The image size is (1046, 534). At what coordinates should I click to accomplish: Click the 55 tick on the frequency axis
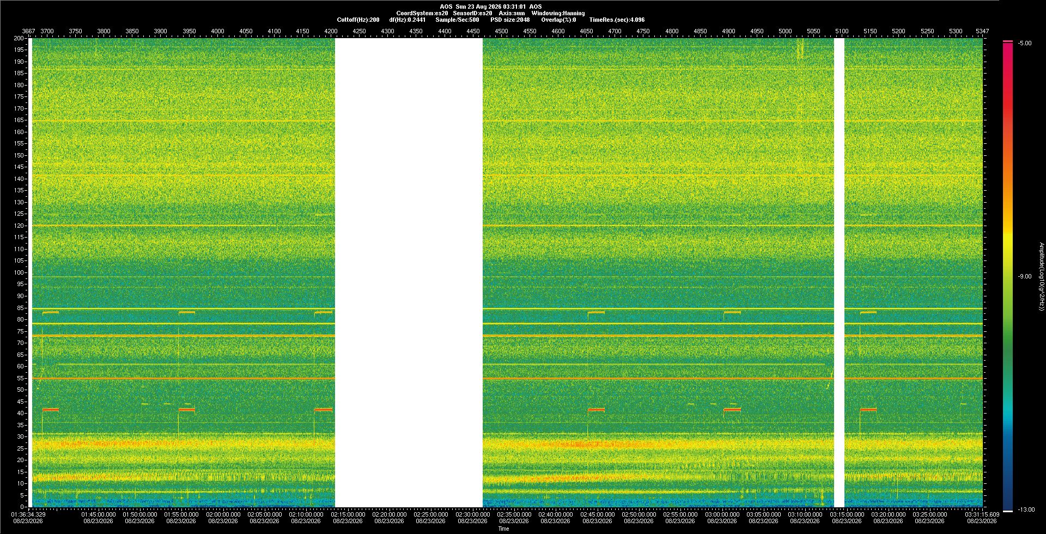21,378
